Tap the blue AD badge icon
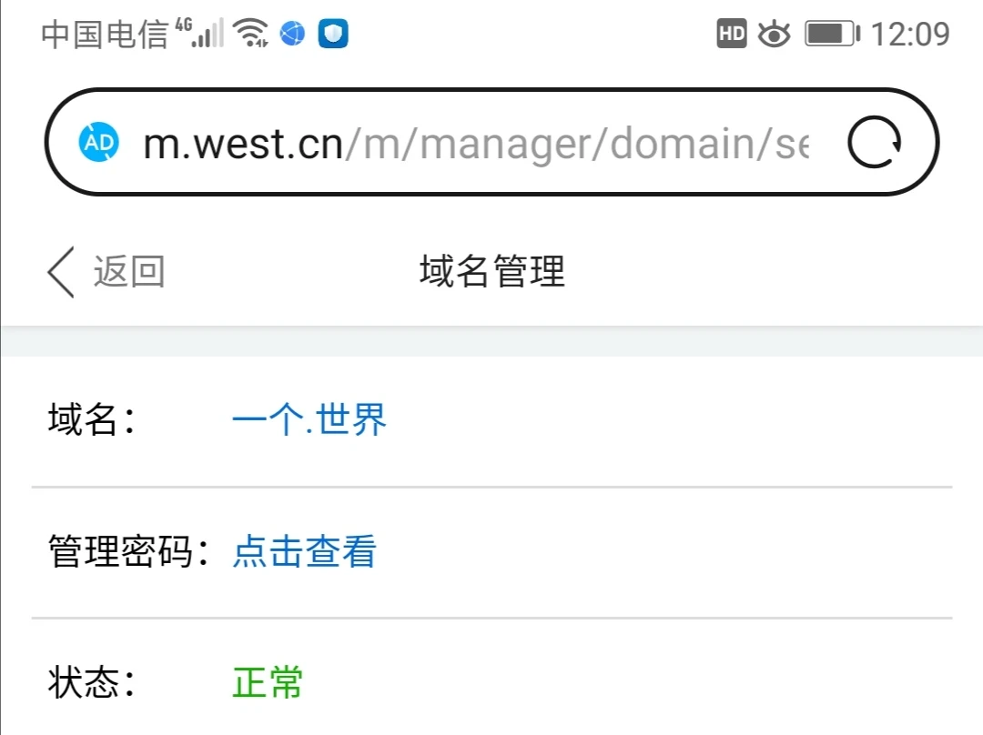Image resolution: width=983 pixels, height=735 pixels. point(99,143)
